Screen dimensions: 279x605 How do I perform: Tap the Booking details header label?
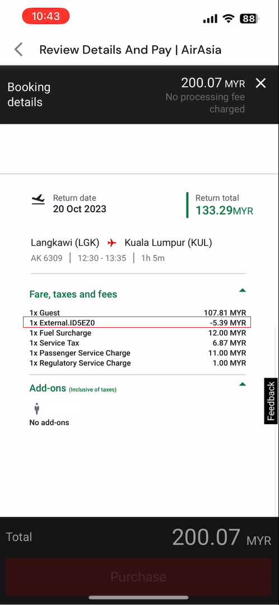click(x=29, y=95)
